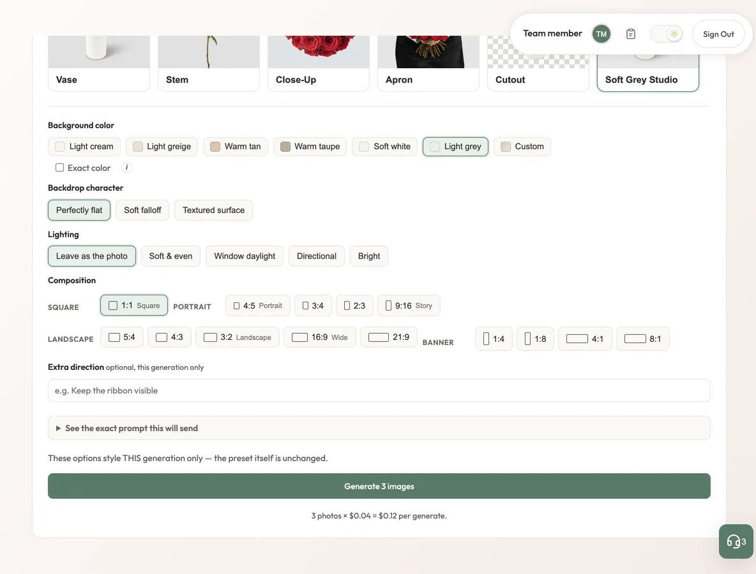The image size is (756, 574).
Task: Pick Soft white background color
Action: pos(385,147)
